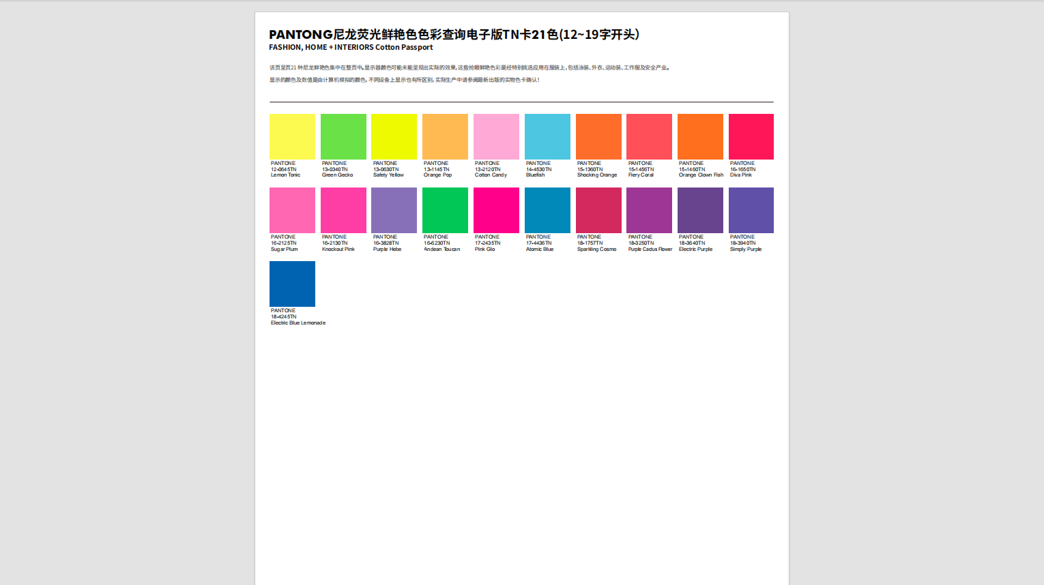This screenshot has height=585, width=1044.
Task: Click the code text "17-2435TN"
Action: pos(487,243)
